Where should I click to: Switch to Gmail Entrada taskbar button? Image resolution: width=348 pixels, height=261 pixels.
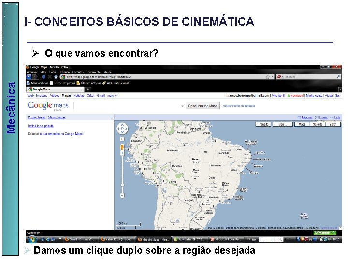(81, 239)
